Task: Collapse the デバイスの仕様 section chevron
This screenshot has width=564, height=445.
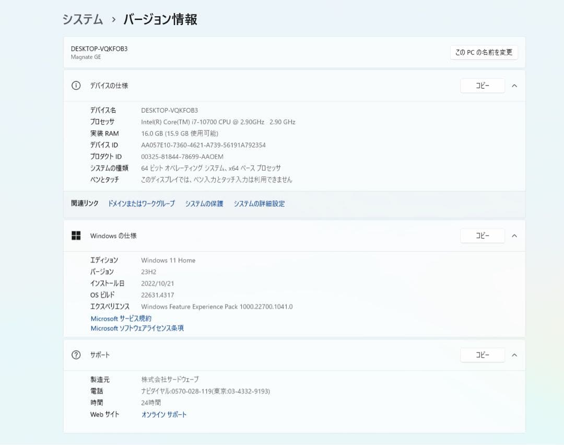Action: pyautogui.click(x=515, y=86)
